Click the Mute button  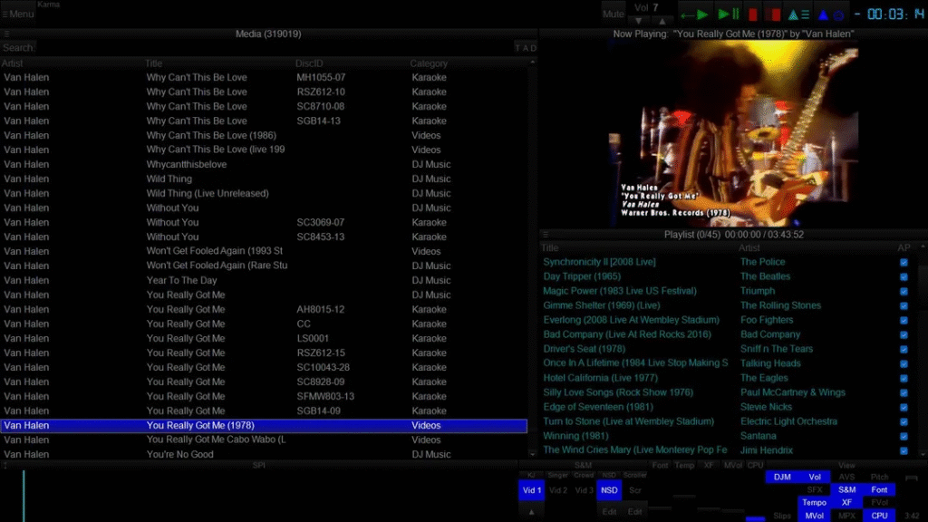pyautogui.click(x=614, y=14)
